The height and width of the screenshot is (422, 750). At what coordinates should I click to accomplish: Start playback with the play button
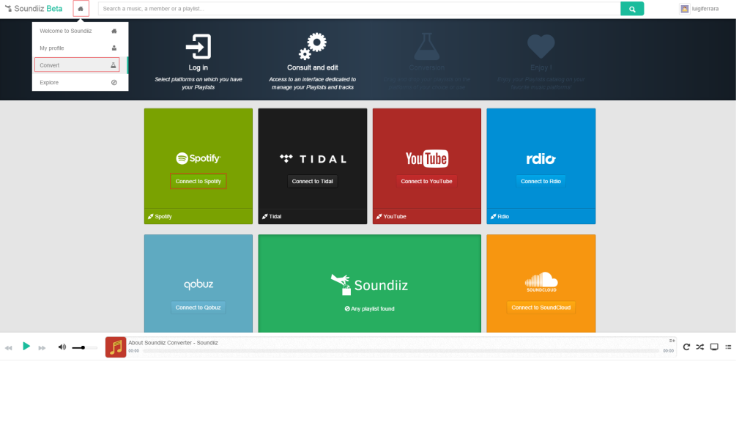tap(26, 346)
